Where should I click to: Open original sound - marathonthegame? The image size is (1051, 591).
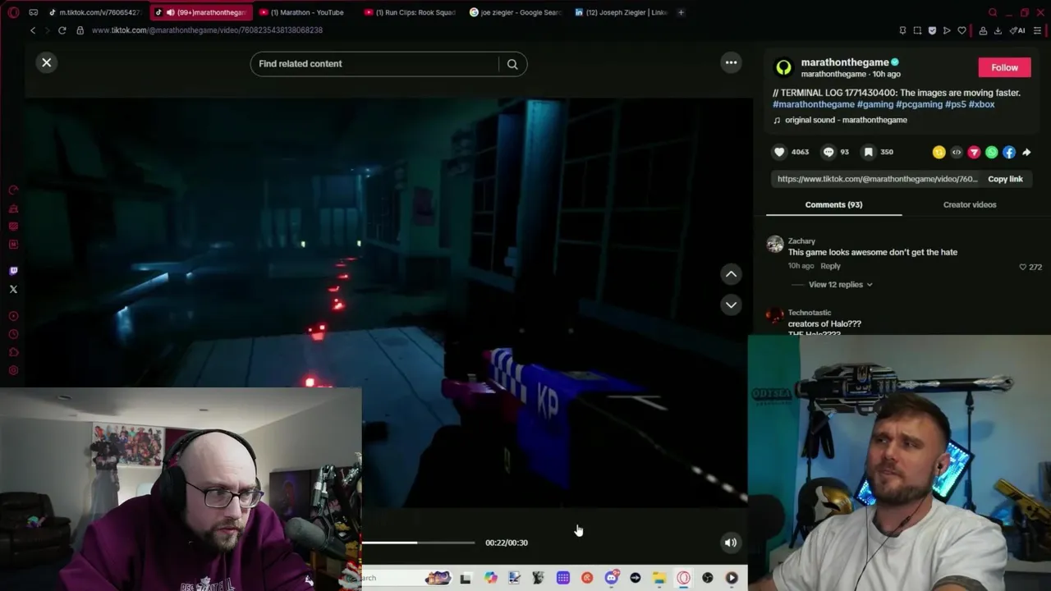[846, 120]
